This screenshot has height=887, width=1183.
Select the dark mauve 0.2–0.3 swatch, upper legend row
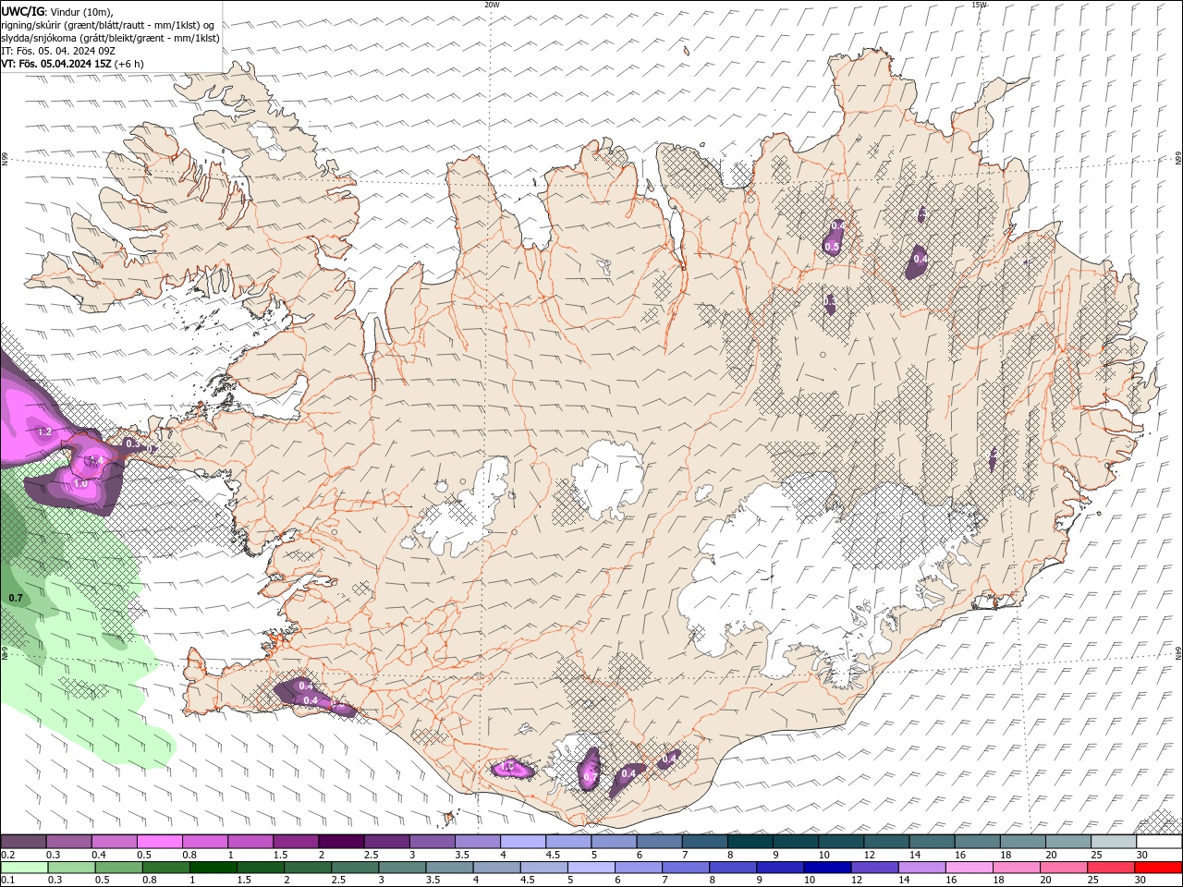(x=23, y=842)
